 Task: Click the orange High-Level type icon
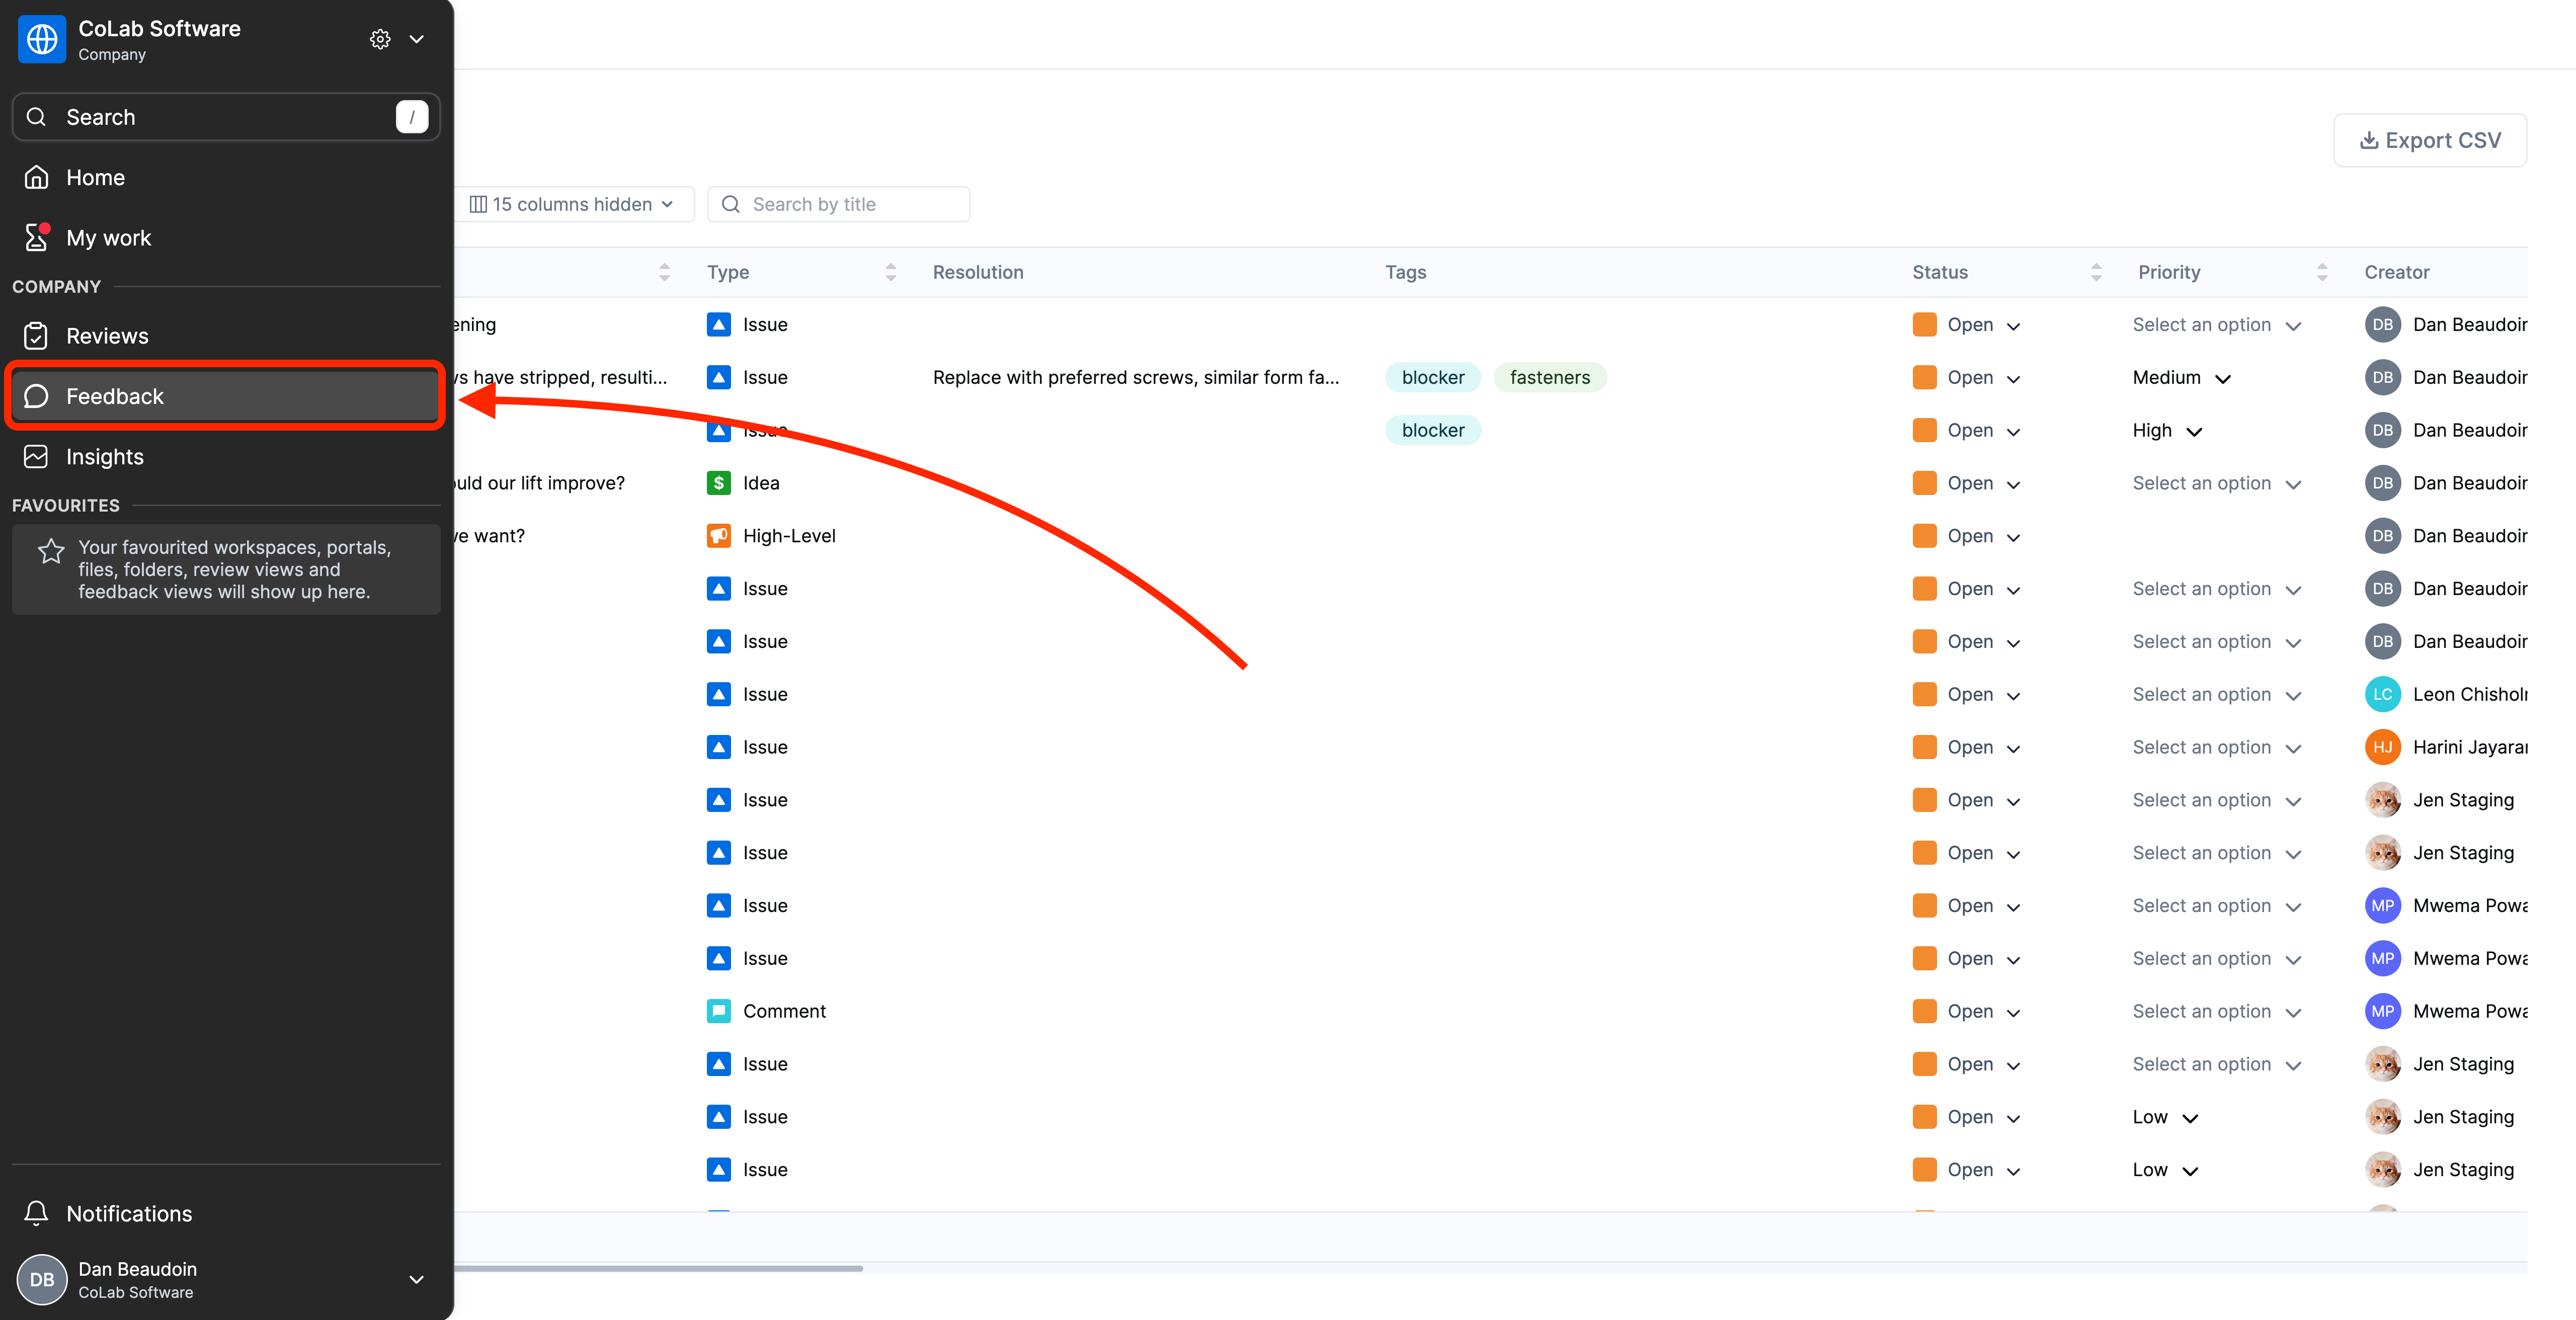pyautogui.click(x=718, y=536)
